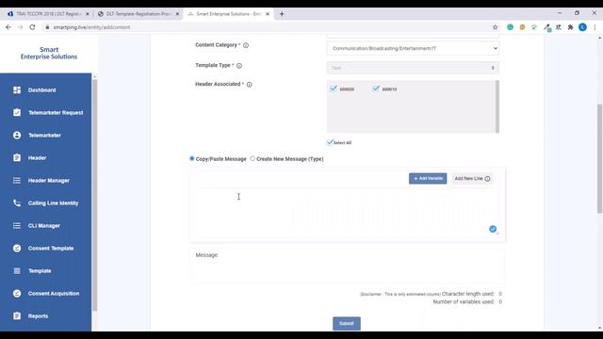Uncheck header 600010 checkbox
Image resolution: width=603 pixels, height=339 pixels.
[x=376, y=89]
